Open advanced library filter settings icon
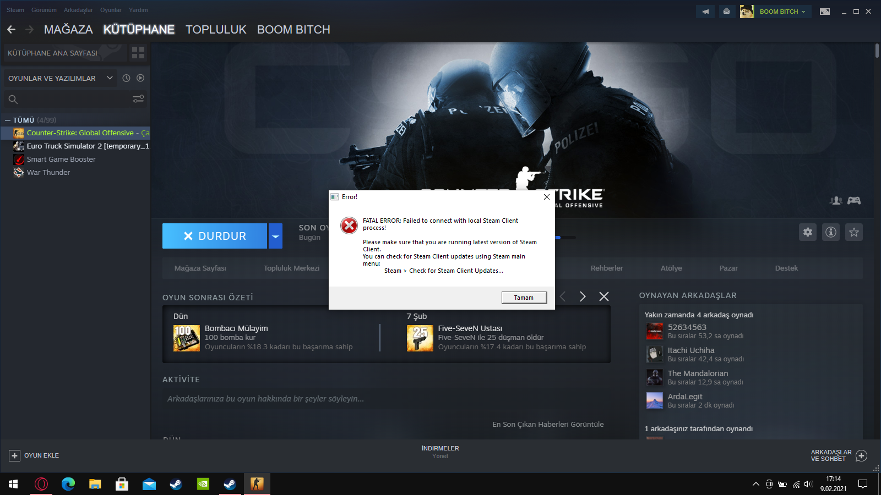Image resolution: width=881 pixels, height=495 pixels. pos(138,99)
